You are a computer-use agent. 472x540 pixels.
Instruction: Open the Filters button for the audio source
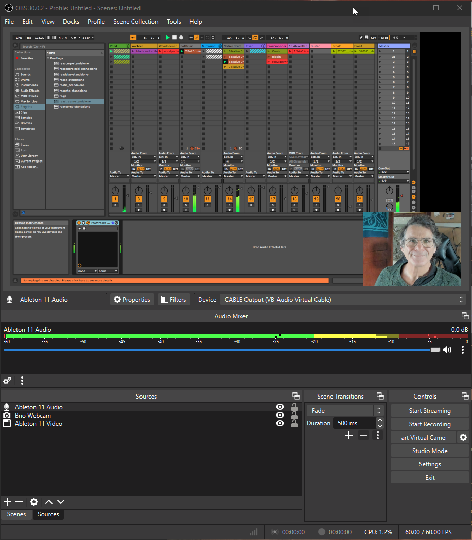coord(172,300)
